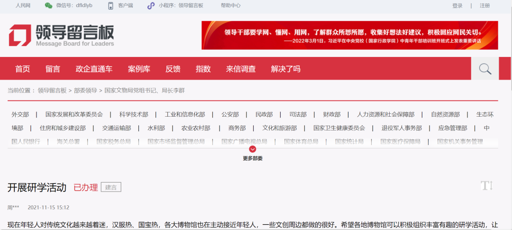Click the 登录 login link

457,6
